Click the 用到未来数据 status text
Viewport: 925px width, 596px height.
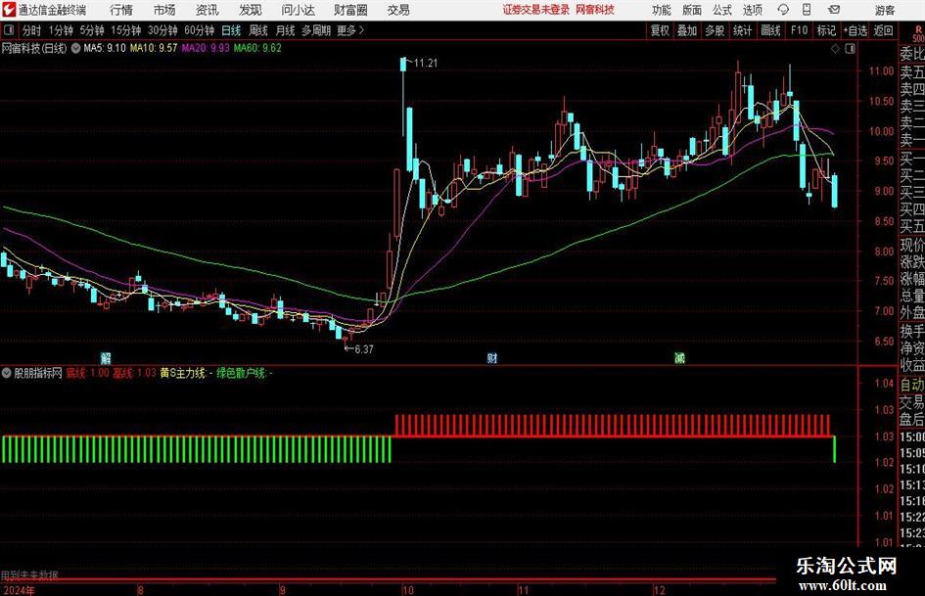click(29, 574)
